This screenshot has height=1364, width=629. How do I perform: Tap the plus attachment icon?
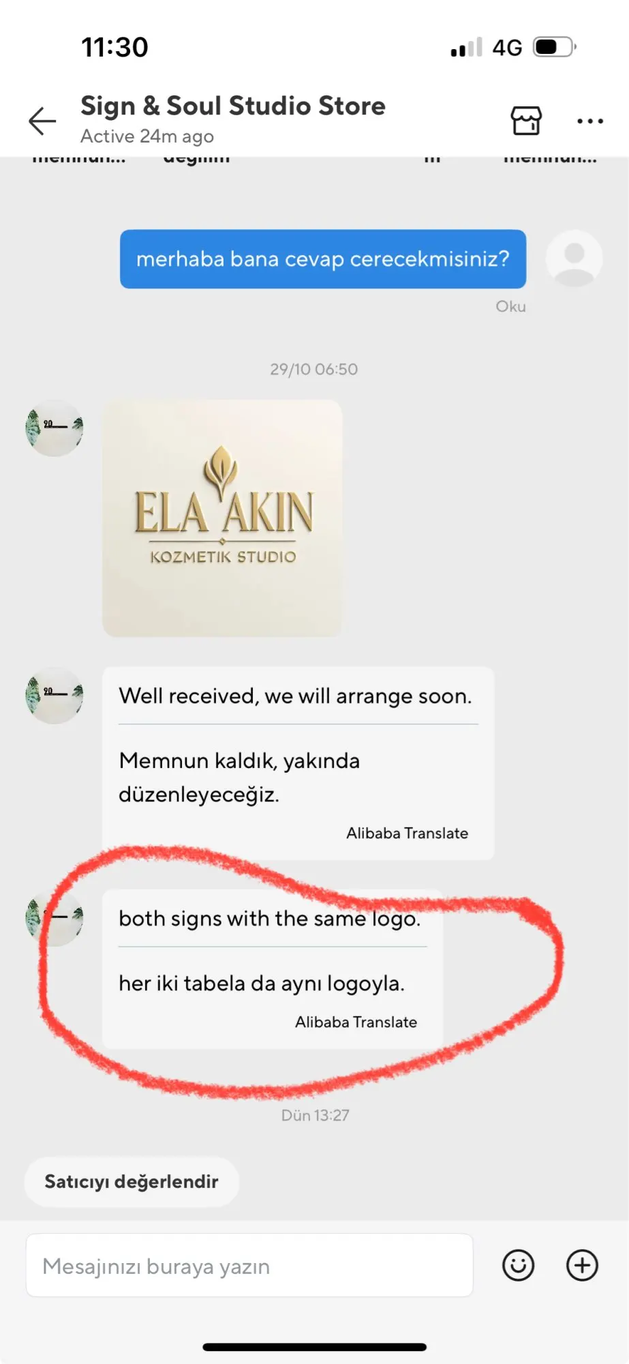pos(582,1265)
